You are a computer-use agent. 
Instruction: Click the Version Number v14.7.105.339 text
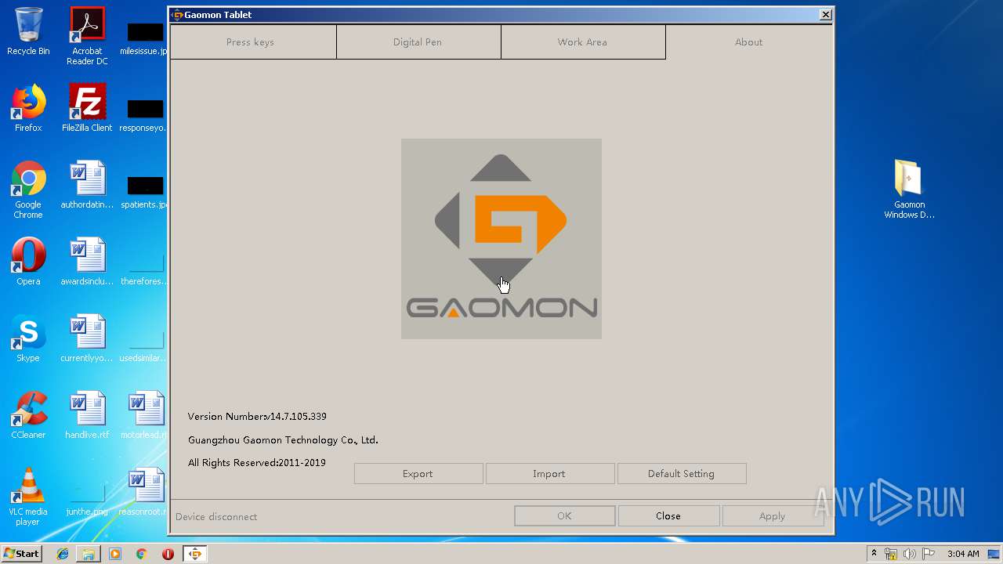[x=257, y=416]
